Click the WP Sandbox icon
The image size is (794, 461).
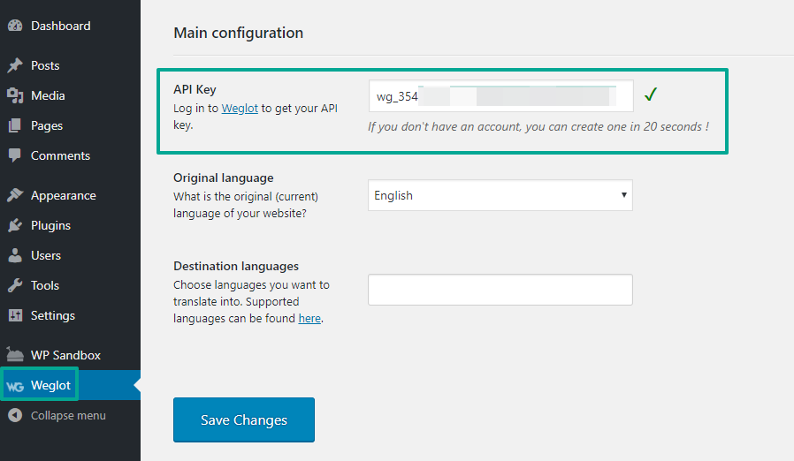[15, 355]
